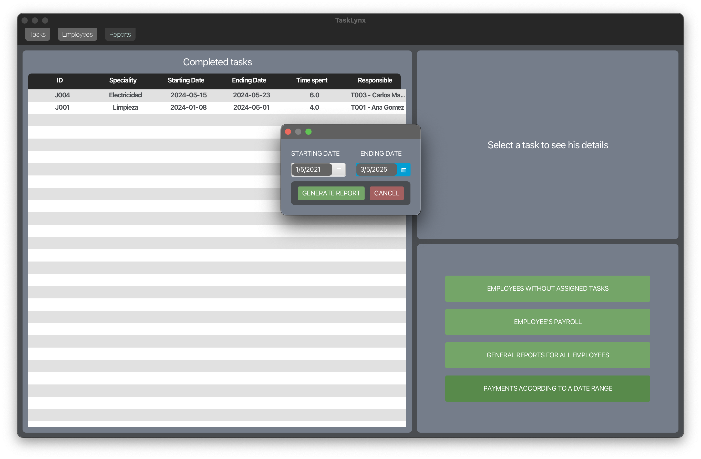
Task: Close the date range dialog with red button
Action: tap(288, 132)
